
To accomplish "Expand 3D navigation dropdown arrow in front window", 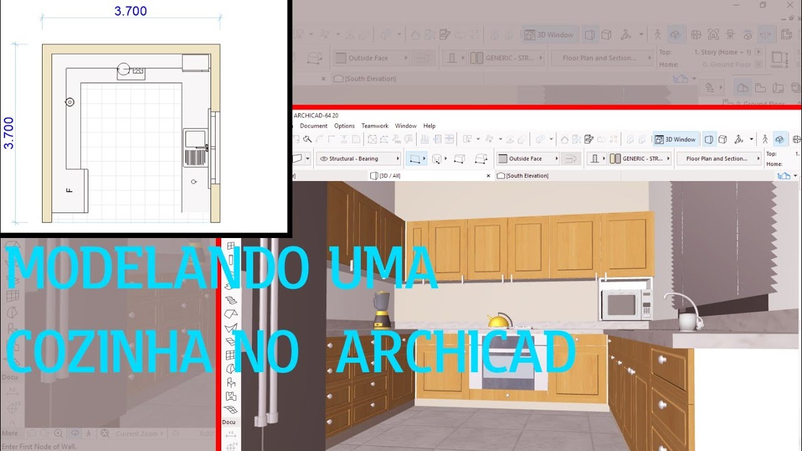I will (x=751, y=139).
